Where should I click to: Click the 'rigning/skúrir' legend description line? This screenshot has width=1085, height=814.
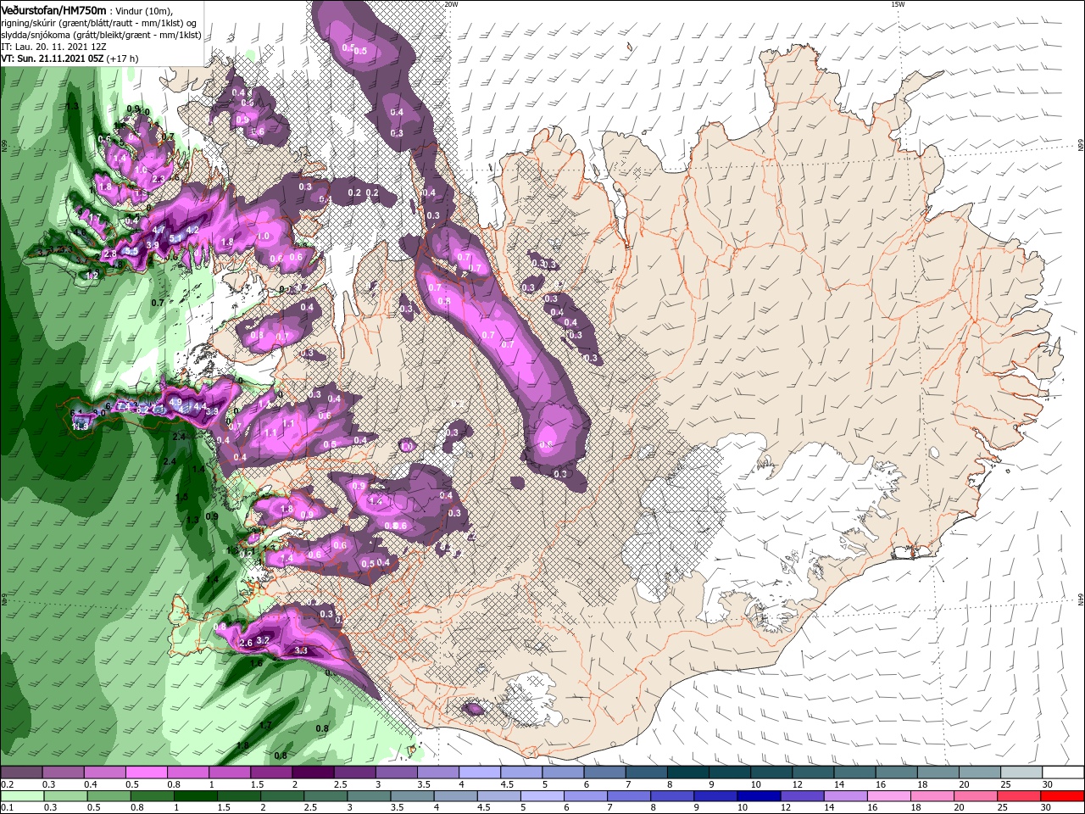tap(99, 22)
